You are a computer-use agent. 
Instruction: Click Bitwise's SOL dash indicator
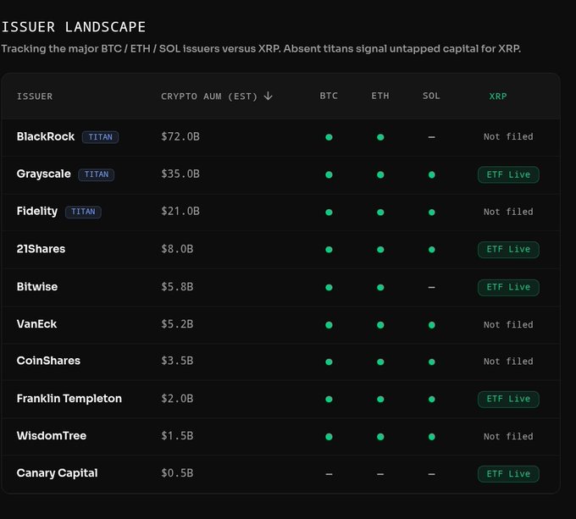coord(432,287)
